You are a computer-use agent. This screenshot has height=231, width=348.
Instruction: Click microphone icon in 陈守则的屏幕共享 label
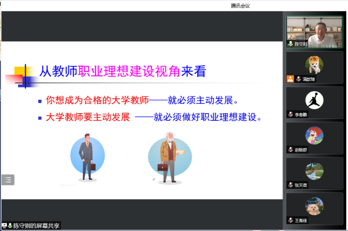10,226
